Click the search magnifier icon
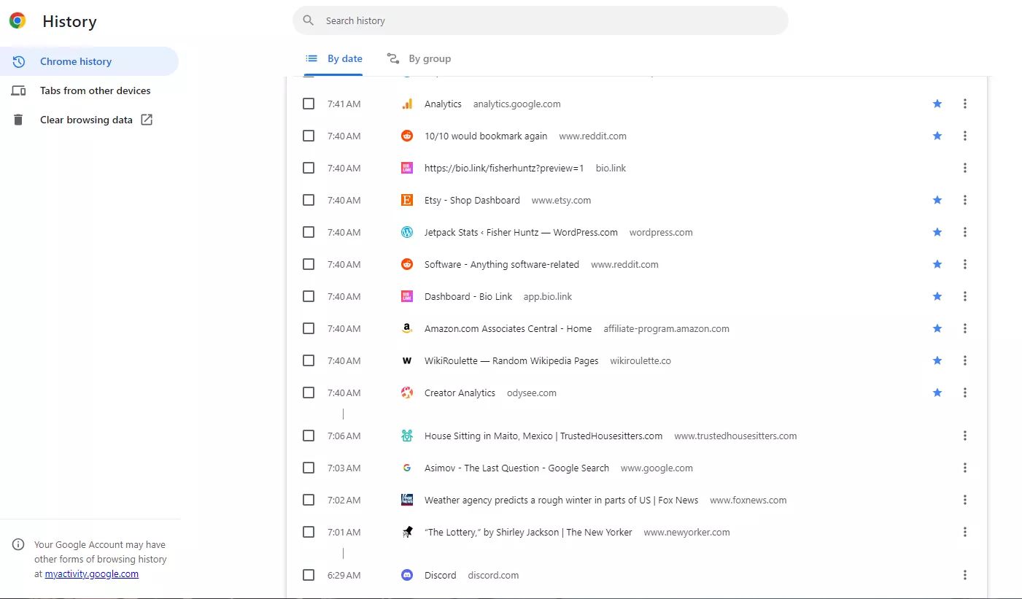 coord(309,20)
